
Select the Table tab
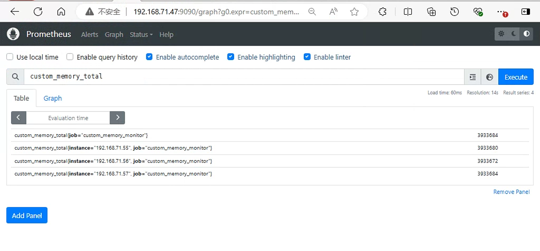click(x=21, y=98)
